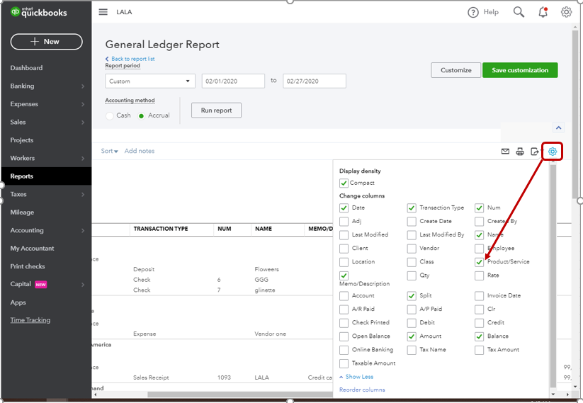
Task: Click the report settings gear icon
Action: point(552,152)
